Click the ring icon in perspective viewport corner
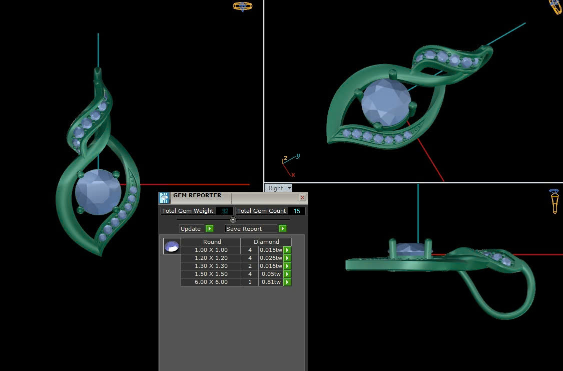563x371 pixels. tap(555, 7)
